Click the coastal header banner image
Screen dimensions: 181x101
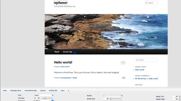point(106,31)
